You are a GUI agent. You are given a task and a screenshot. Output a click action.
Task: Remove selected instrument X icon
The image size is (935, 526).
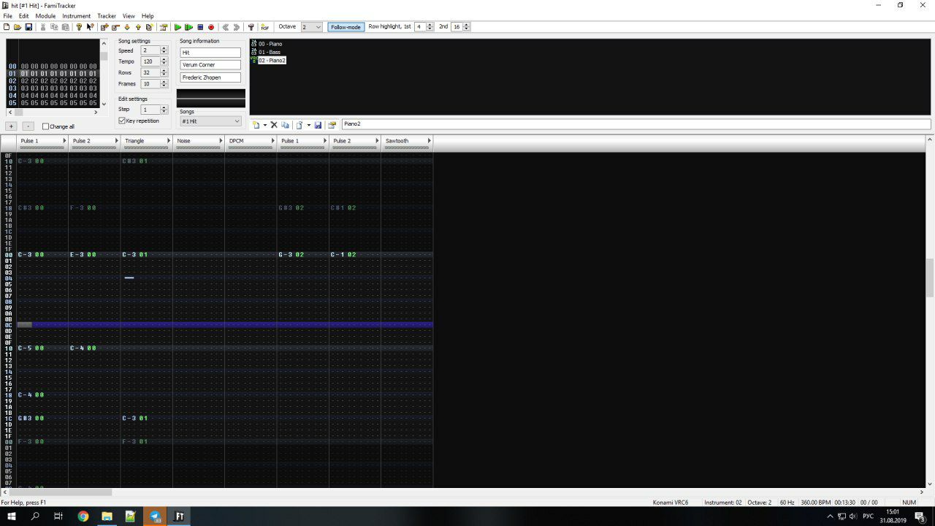[x=274, y=125]
